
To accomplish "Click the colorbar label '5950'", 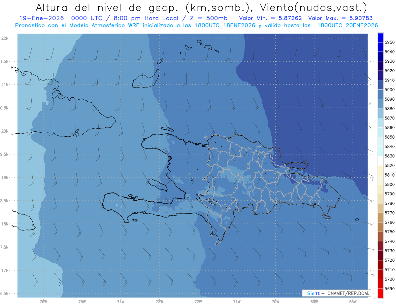I will [389, 42].
